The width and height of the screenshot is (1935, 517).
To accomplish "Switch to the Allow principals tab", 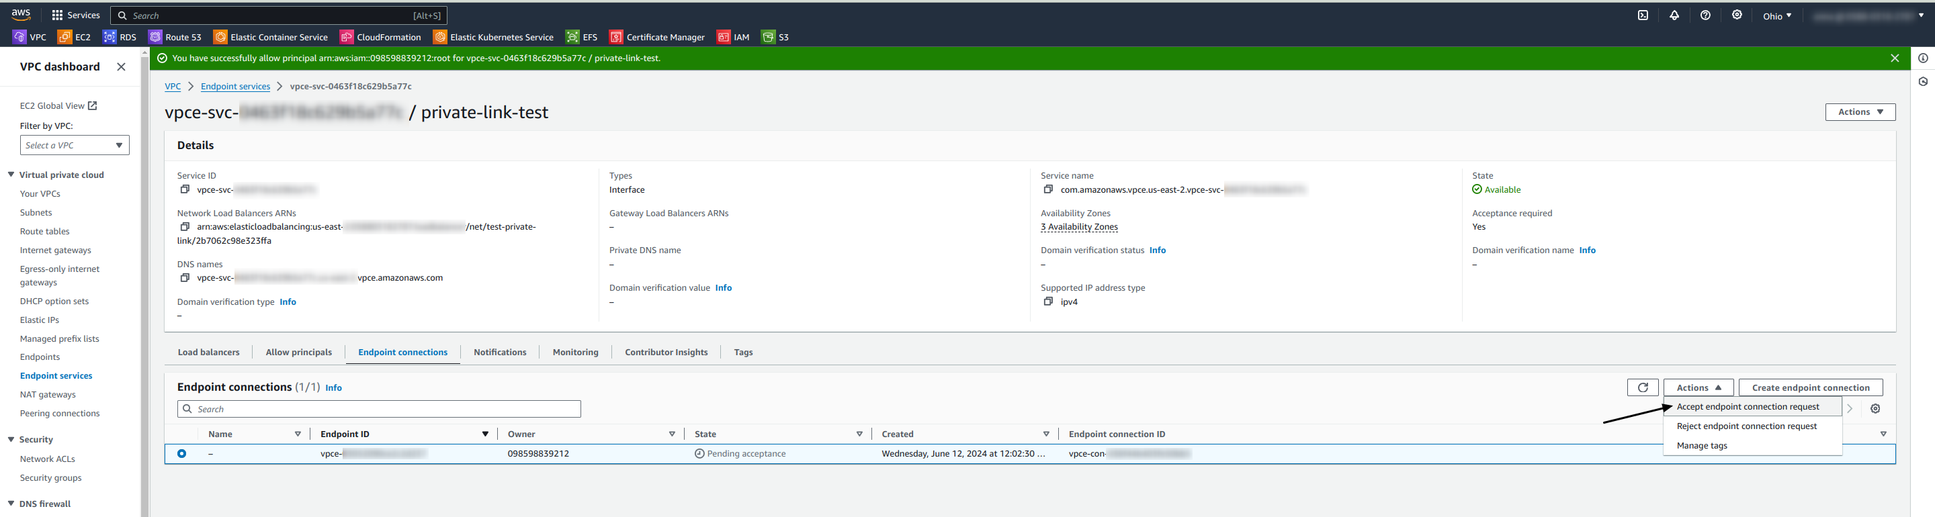I will point(298,352).
